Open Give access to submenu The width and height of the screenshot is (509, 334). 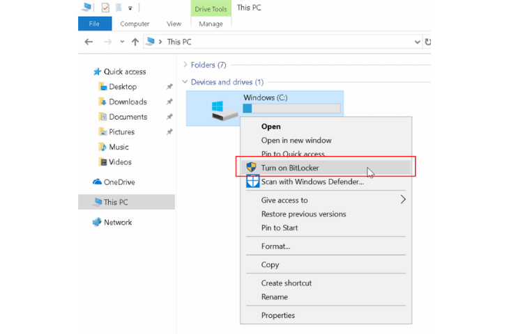click(326, 200)
